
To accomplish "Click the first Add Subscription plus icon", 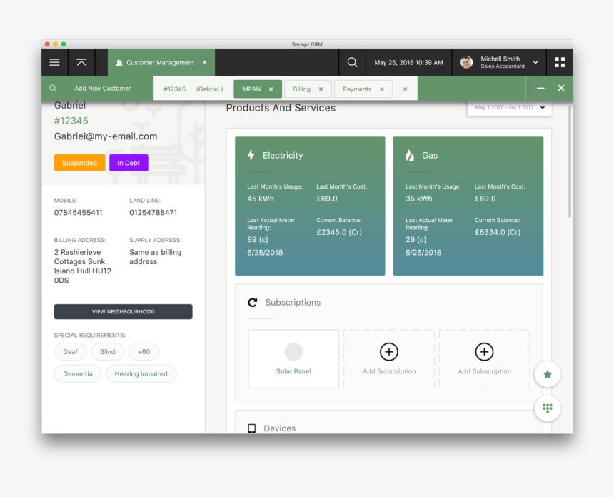I will [388, 351].
